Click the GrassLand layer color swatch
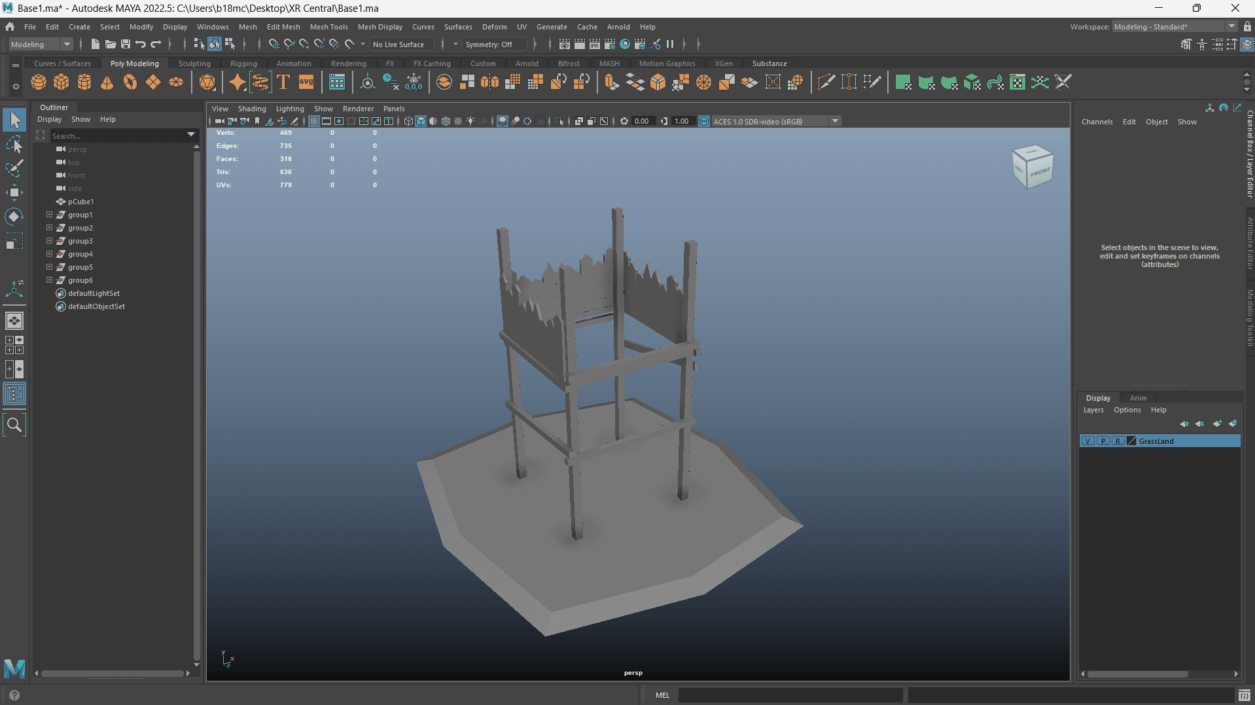This screenshot has width=1255, height=705. pos(1132,441)
